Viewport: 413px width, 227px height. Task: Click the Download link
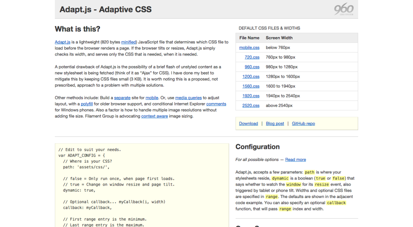click(x=248, y=124)
